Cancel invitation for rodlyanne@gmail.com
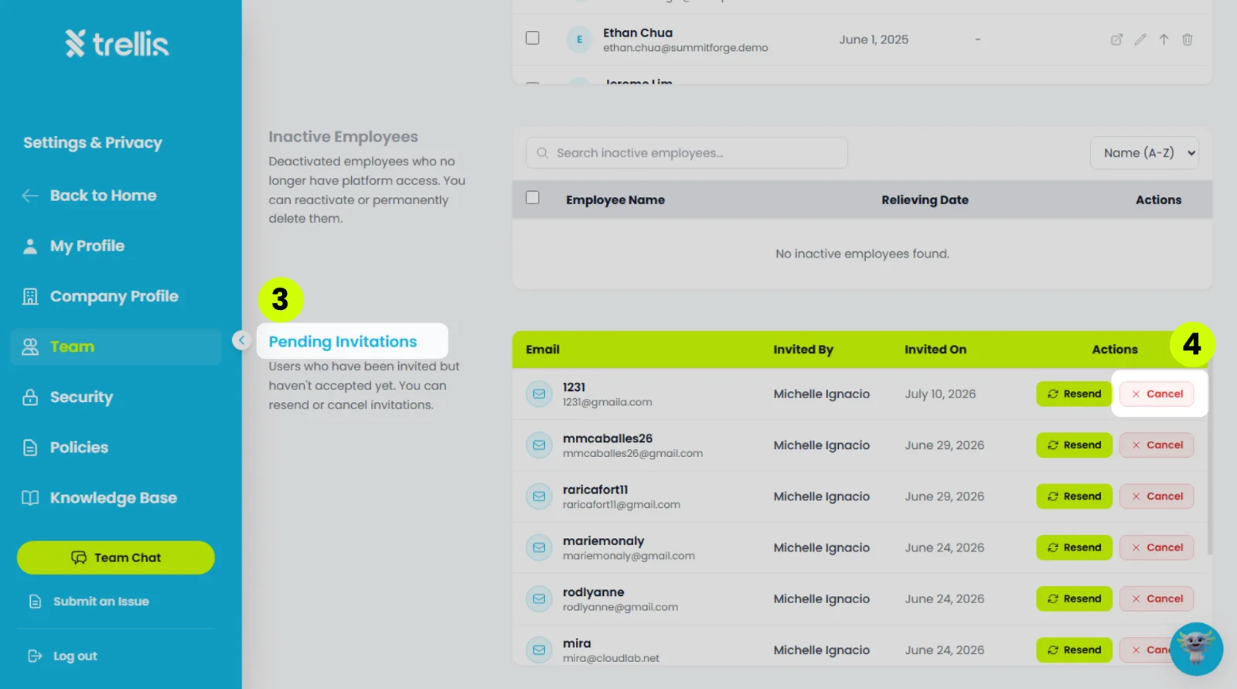Image resolution: width=1237 pixels, height=689 pixels. 1157,599
